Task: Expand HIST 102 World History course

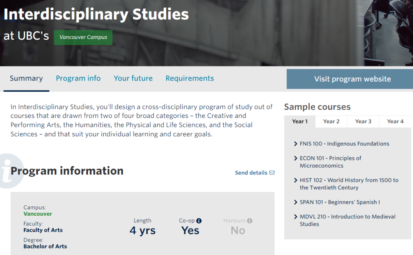Action: [x=296, y=180]
